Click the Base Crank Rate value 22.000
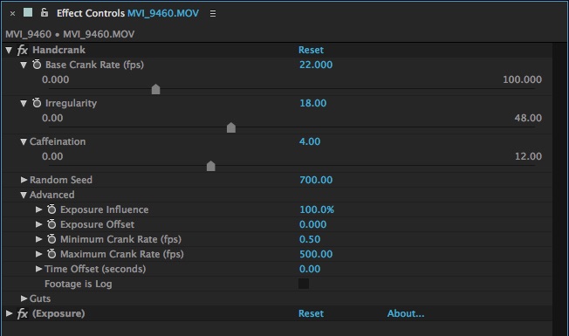Viewport: 569px width, 336px height. click(316, 65)
